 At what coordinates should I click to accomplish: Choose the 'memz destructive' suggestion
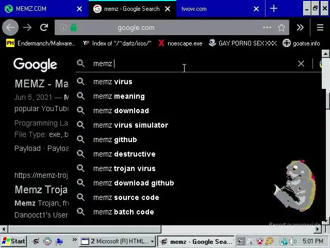click(x=198, y=154)
